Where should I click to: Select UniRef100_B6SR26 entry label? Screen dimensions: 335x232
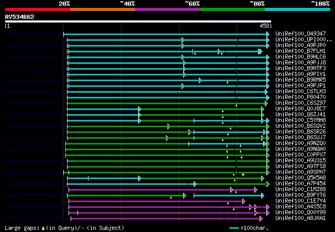[x=300, y=132]
